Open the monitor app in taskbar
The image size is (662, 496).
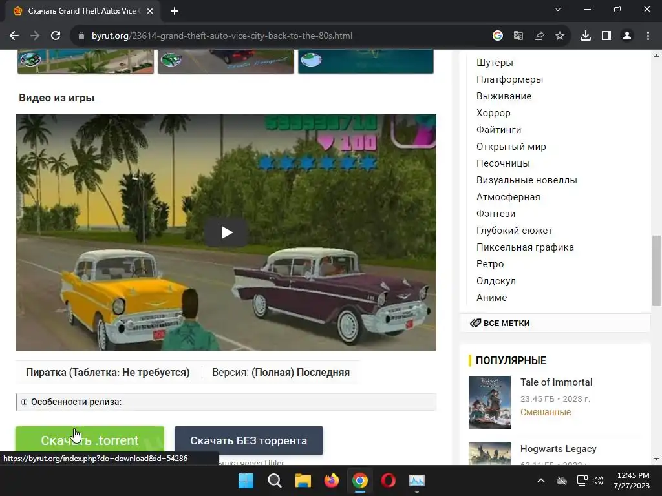(417, 480)
